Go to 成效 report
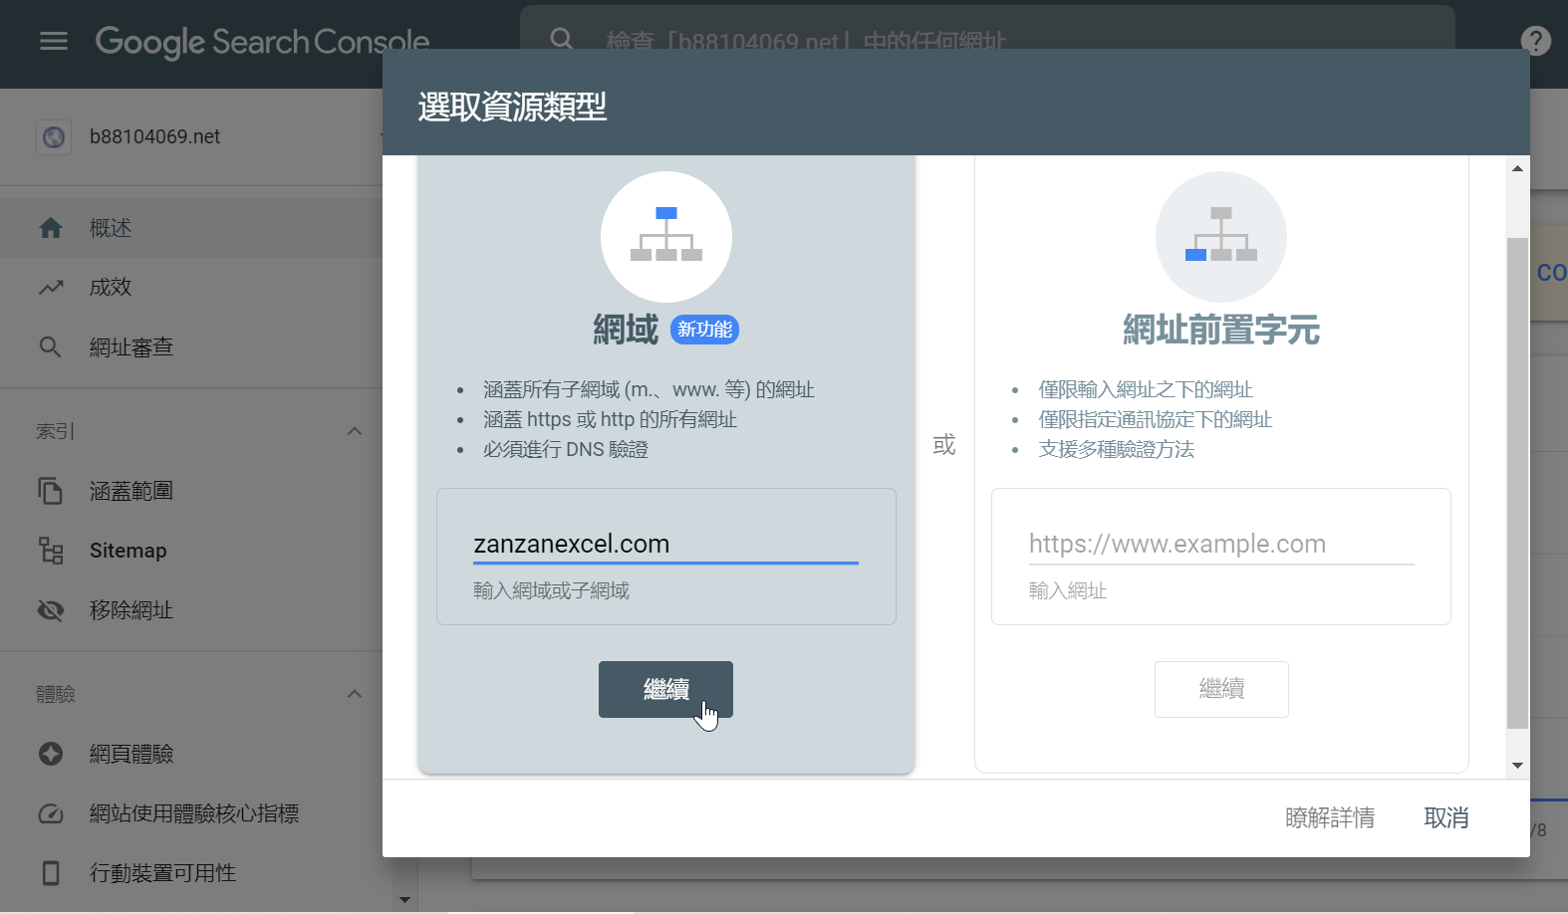This screenshot has width=1568, height=914. (x=191, y=288)
